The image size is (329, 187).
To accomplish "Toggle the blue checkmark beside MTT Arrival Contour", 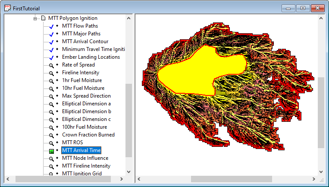I will click(51, 42).
